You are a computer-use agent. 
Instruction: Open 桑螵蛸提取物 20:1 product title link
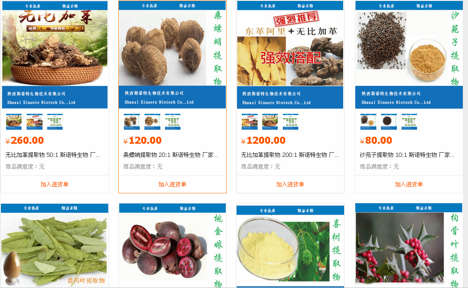coord(171,155)
